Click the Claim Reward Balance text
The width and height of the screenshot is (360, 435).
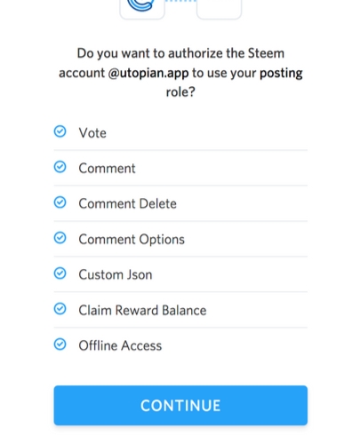(142, 310)
